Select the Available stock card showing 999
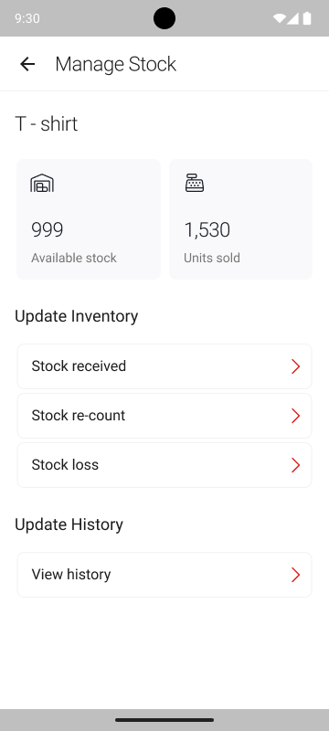329x731 pixels. pos(89,219)
